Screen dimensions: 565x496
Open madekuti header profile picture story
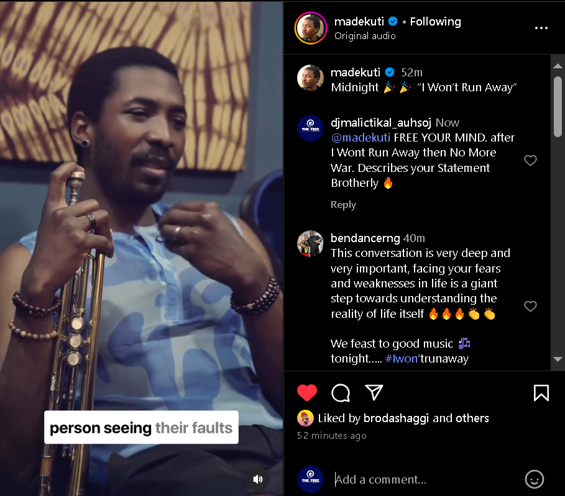310,28
